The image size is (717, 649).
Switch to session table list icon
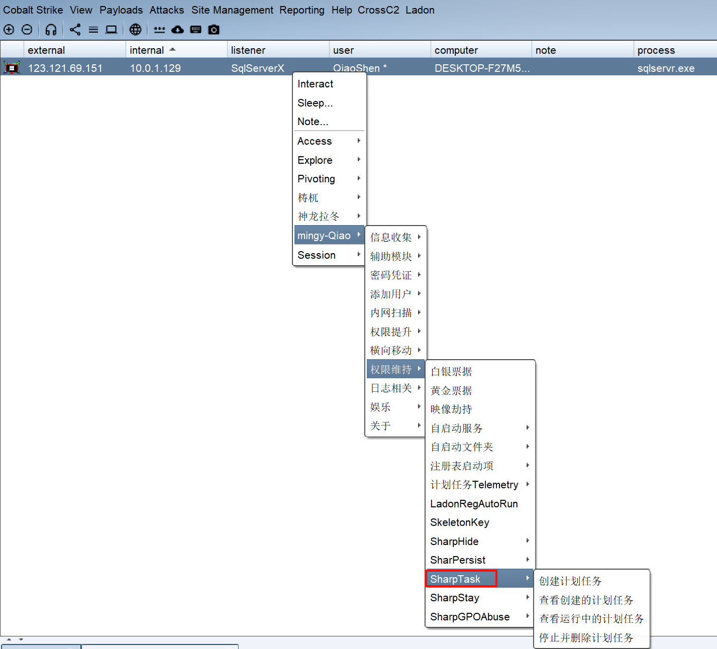(93, 30)
